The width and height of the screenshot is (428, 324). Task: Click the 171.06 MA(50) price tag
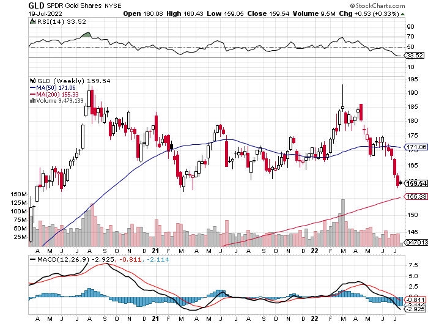416,147
